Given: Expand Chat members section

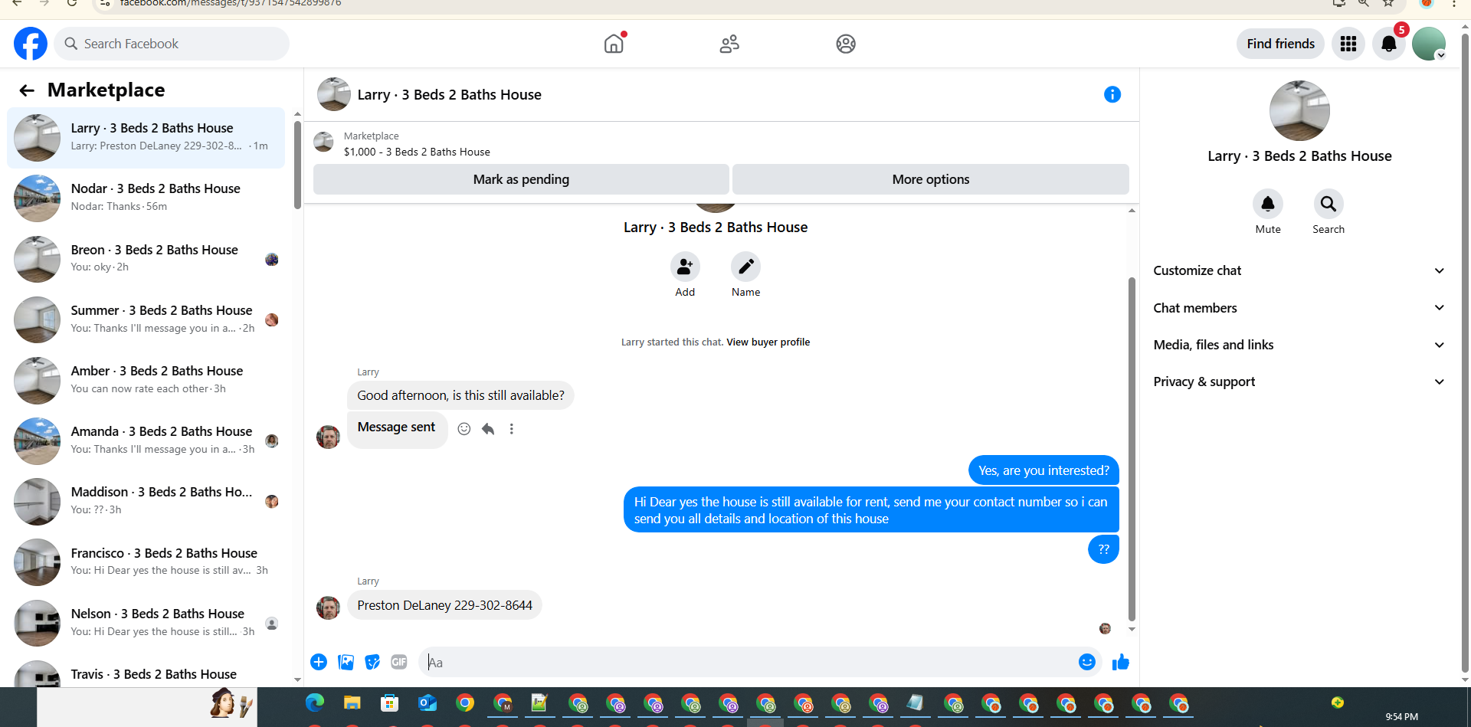Looking at the screenshot, I should tap(1299, 308).
